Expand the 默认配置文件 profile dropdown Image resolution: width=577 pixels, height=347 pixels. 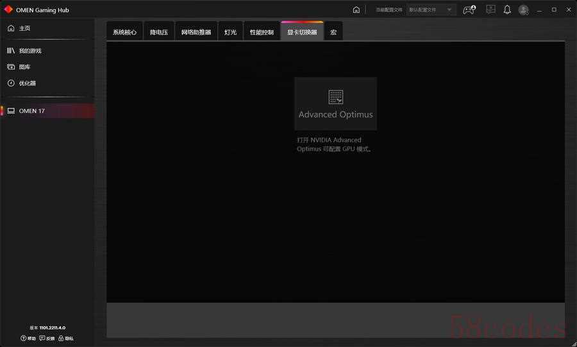pyautogui.click(x=432, y=10)
